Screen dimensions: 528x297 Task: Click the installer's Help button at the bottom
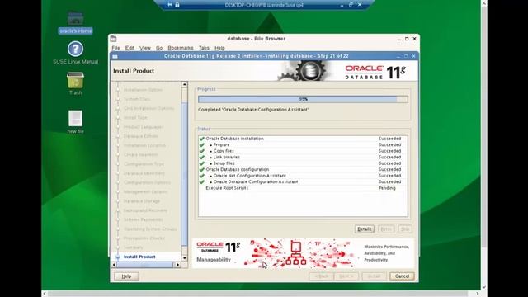[126, 276]
